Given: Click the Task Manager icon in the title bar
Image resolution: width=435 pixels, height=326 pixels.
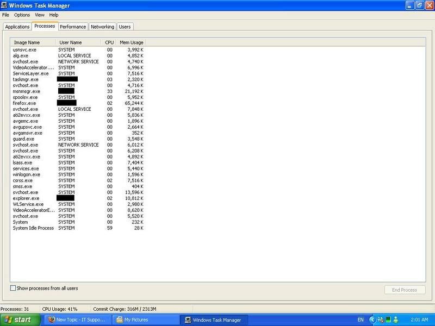Looking at the screenshot, I should pos(5,5).
